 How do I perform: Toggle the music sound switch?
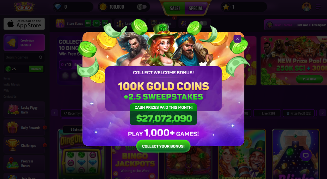[x=202, y=23]
